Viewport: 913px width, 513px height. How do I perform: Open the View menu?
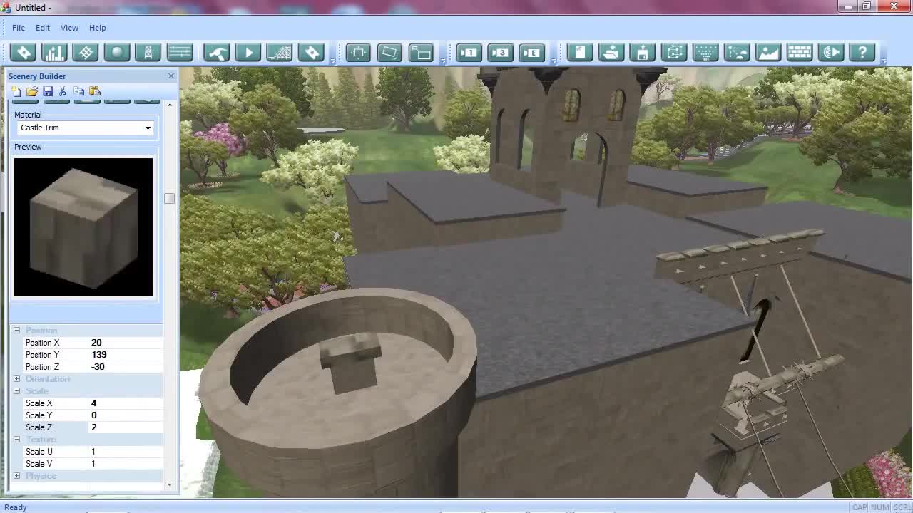[x=69, y=28]
